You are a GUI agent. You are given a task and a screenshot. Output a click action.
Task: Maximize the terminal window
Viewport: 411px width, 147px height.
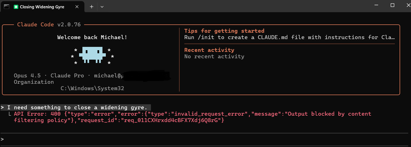tap(392, 5)
